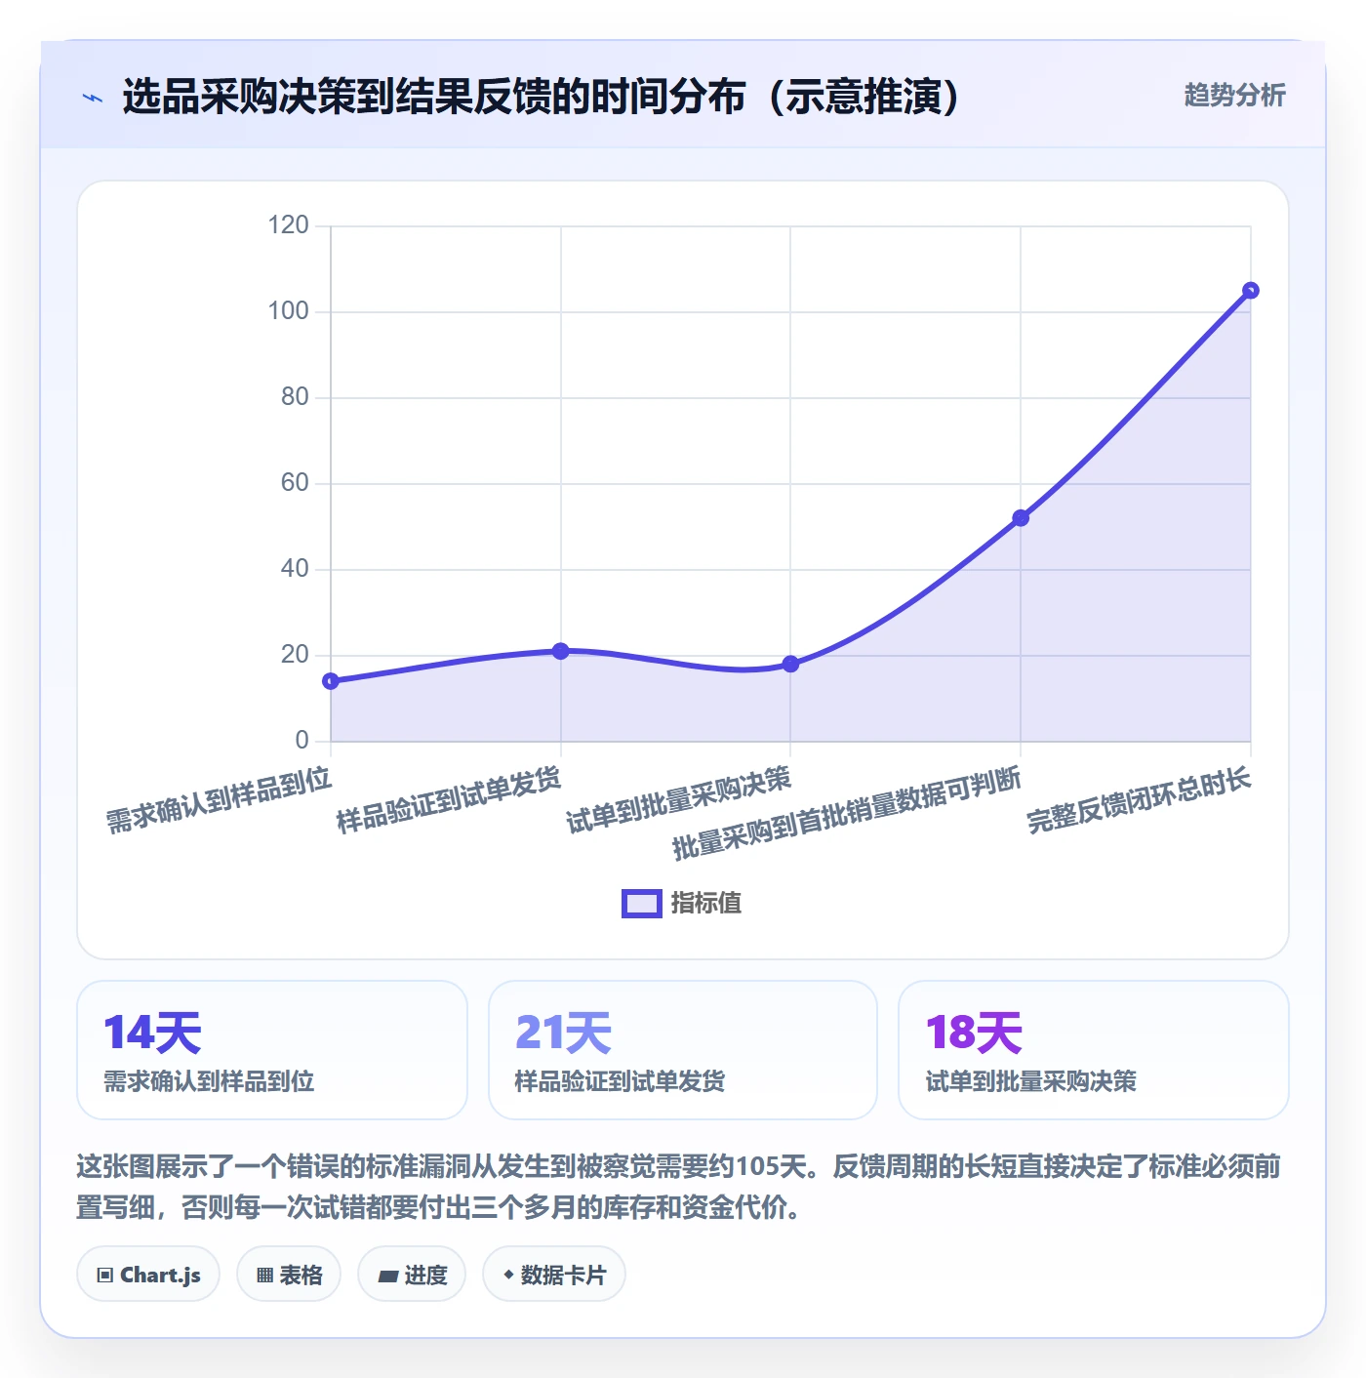Toggle the 指标值 legend color box
The height and width of the screenshot is (1378, 1366).
pos(641,904)
